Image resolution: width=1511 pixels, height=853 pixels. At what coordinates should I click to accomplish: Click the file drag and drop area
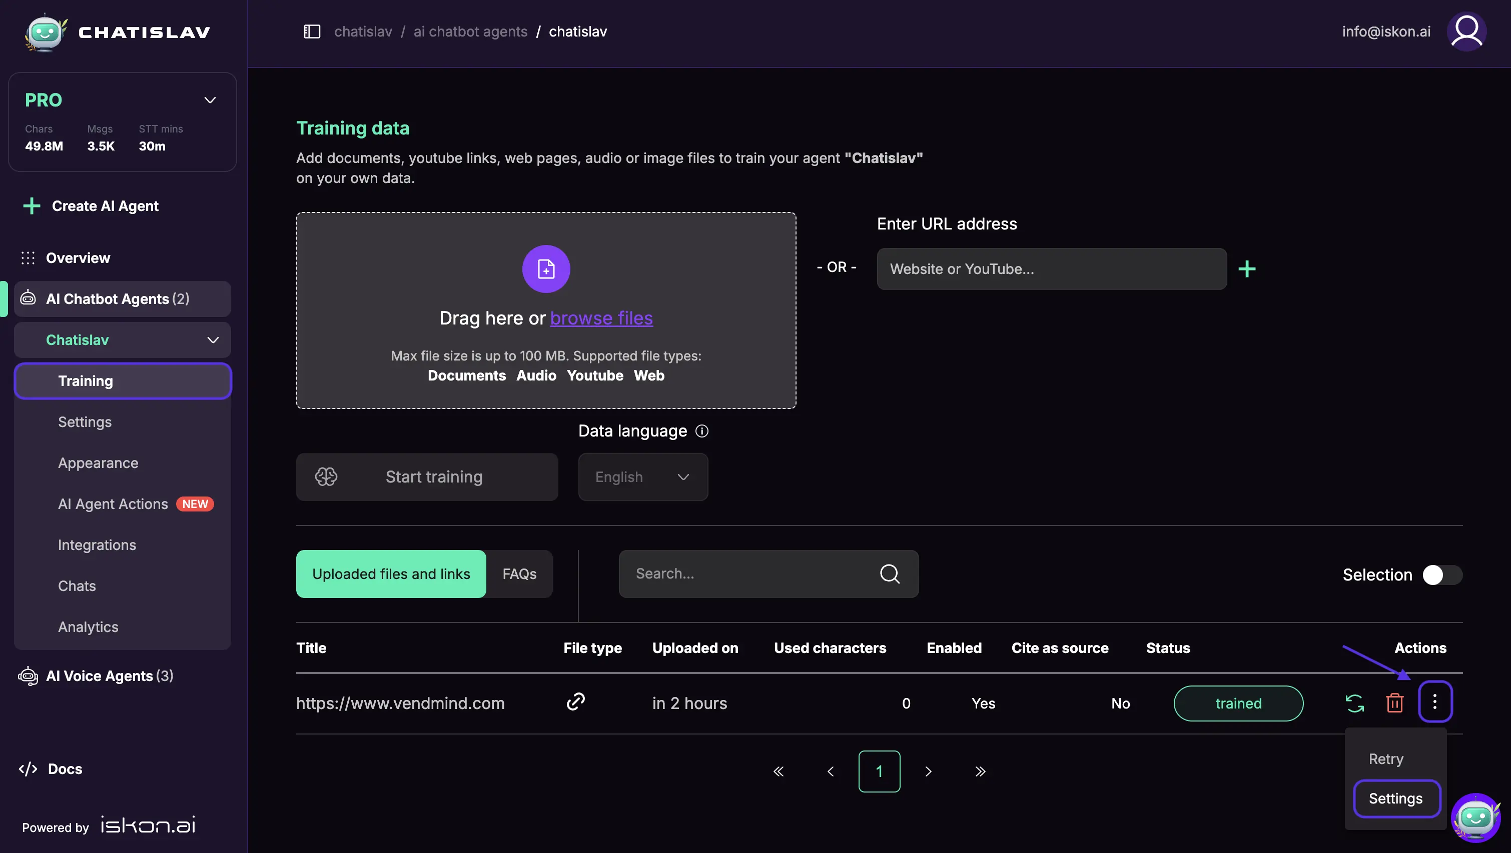pyautogui.click(x=546, y=310)
